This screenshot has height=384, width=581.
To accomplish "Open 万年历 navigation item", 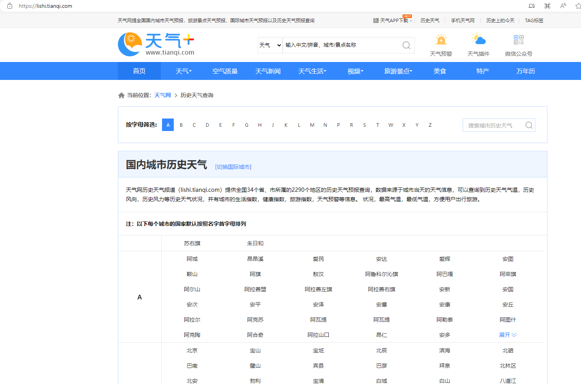I will (x=526, y=71).
